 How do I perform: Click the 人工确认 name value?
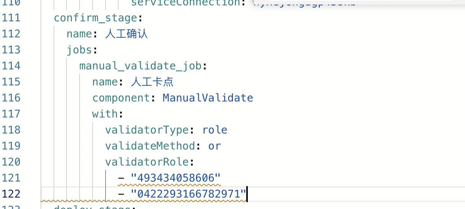click(x=127, y=34)
